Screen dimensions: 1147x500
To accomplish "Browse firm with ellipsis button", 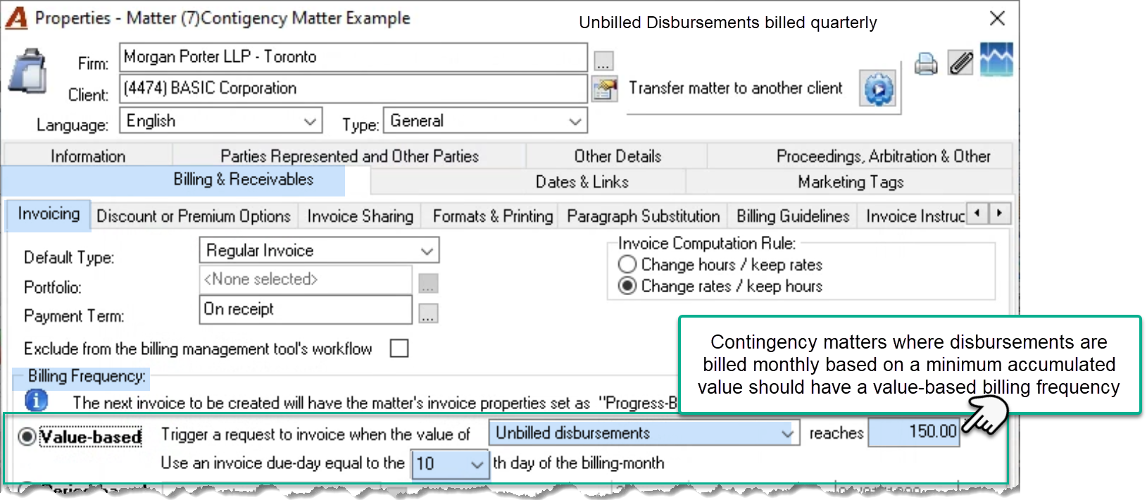I will pyautogui.click(x=603, y=61).
